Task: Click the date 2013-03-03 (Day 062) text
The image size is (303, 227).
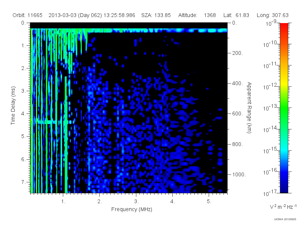Action: click(x=75, y=15)
